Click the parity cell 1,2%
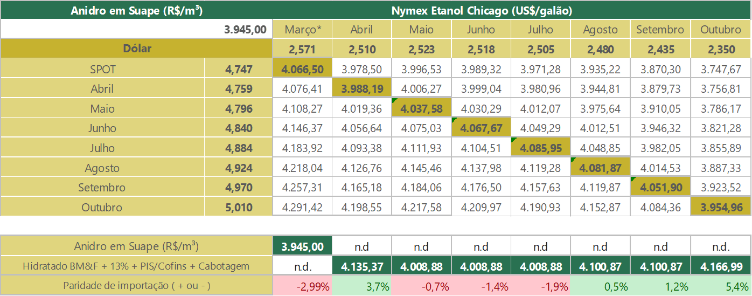The height and width of the screenshot is (296, 752). coord(660,286)
